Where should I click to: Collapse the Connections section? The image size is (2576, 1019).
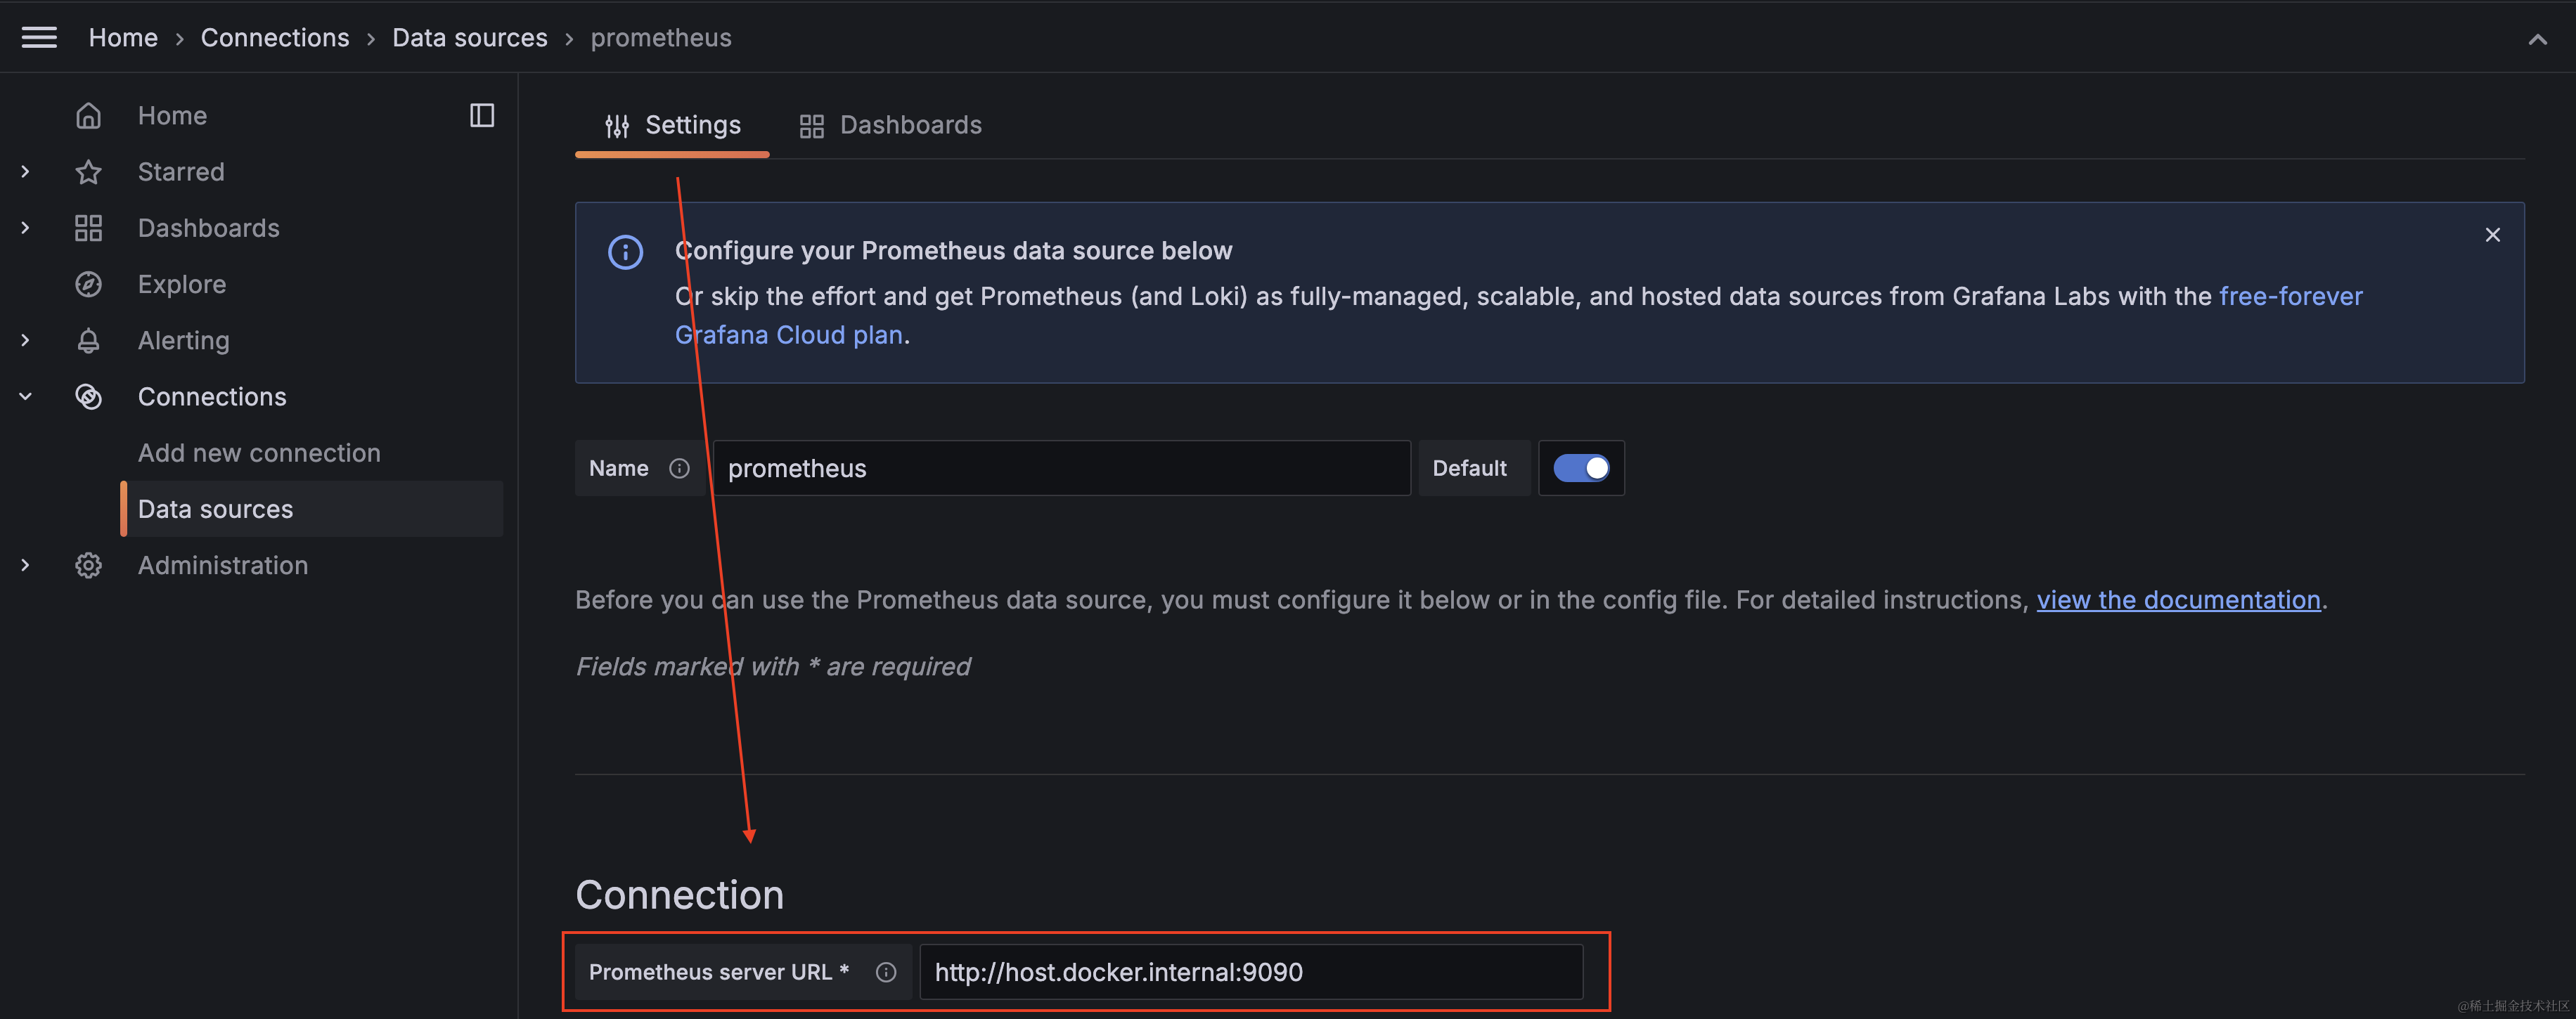click(26, 397)
